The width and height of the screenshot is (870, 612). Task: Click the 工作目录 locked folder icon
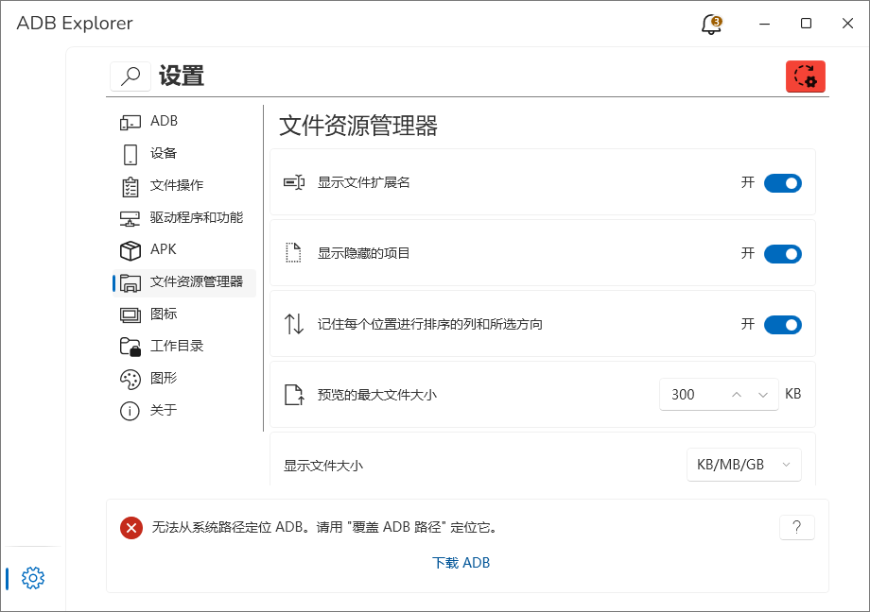coord(130,347)
